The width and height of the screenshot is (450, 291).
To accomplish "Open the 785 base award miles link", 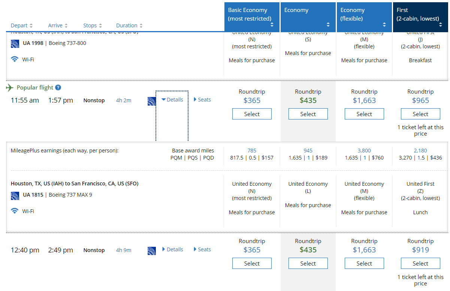I will click(252, 151).
